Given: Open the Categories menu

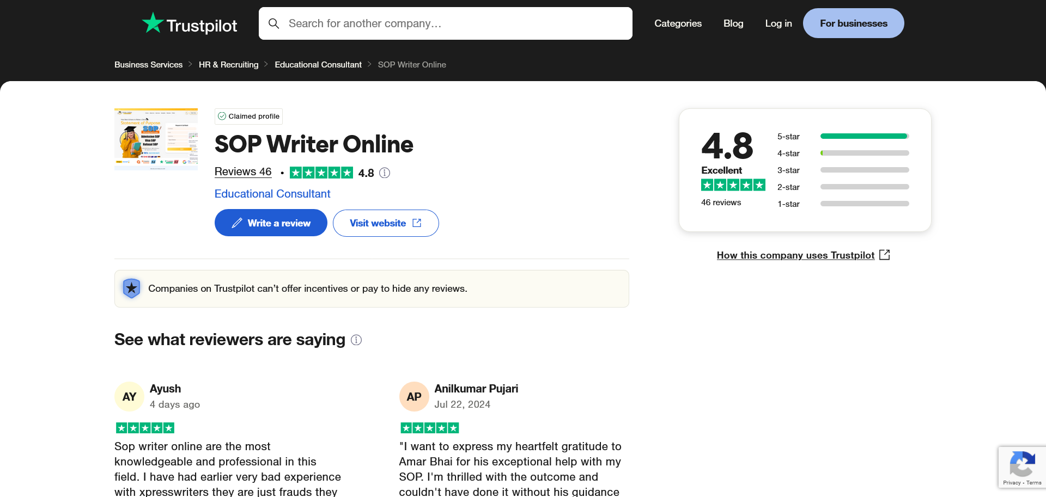Looking at the screenshot, I should (678, 23).
